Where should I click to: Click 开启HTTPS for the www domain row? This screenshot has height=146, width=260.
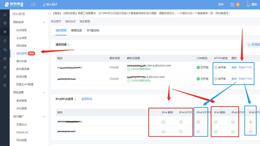245,67
